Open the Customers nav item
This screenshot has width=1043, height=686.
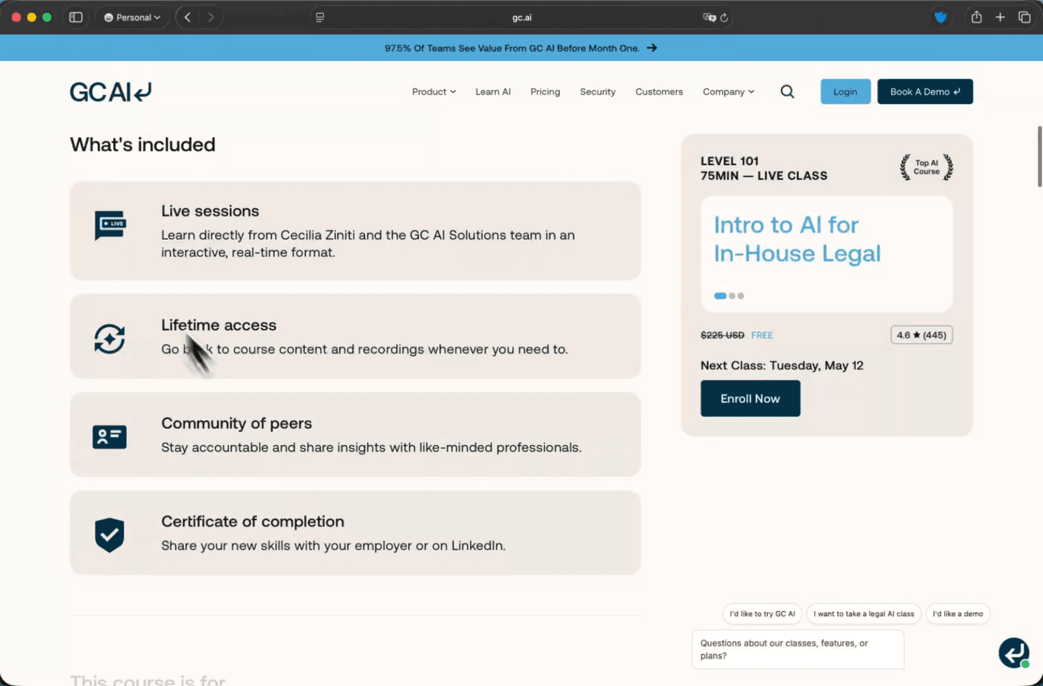[x=659, y=92]
